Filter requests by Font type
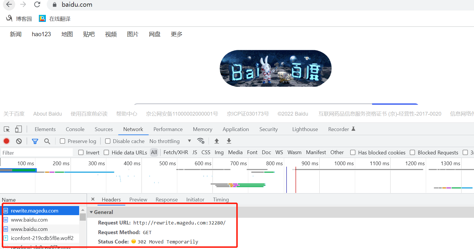 252,152
